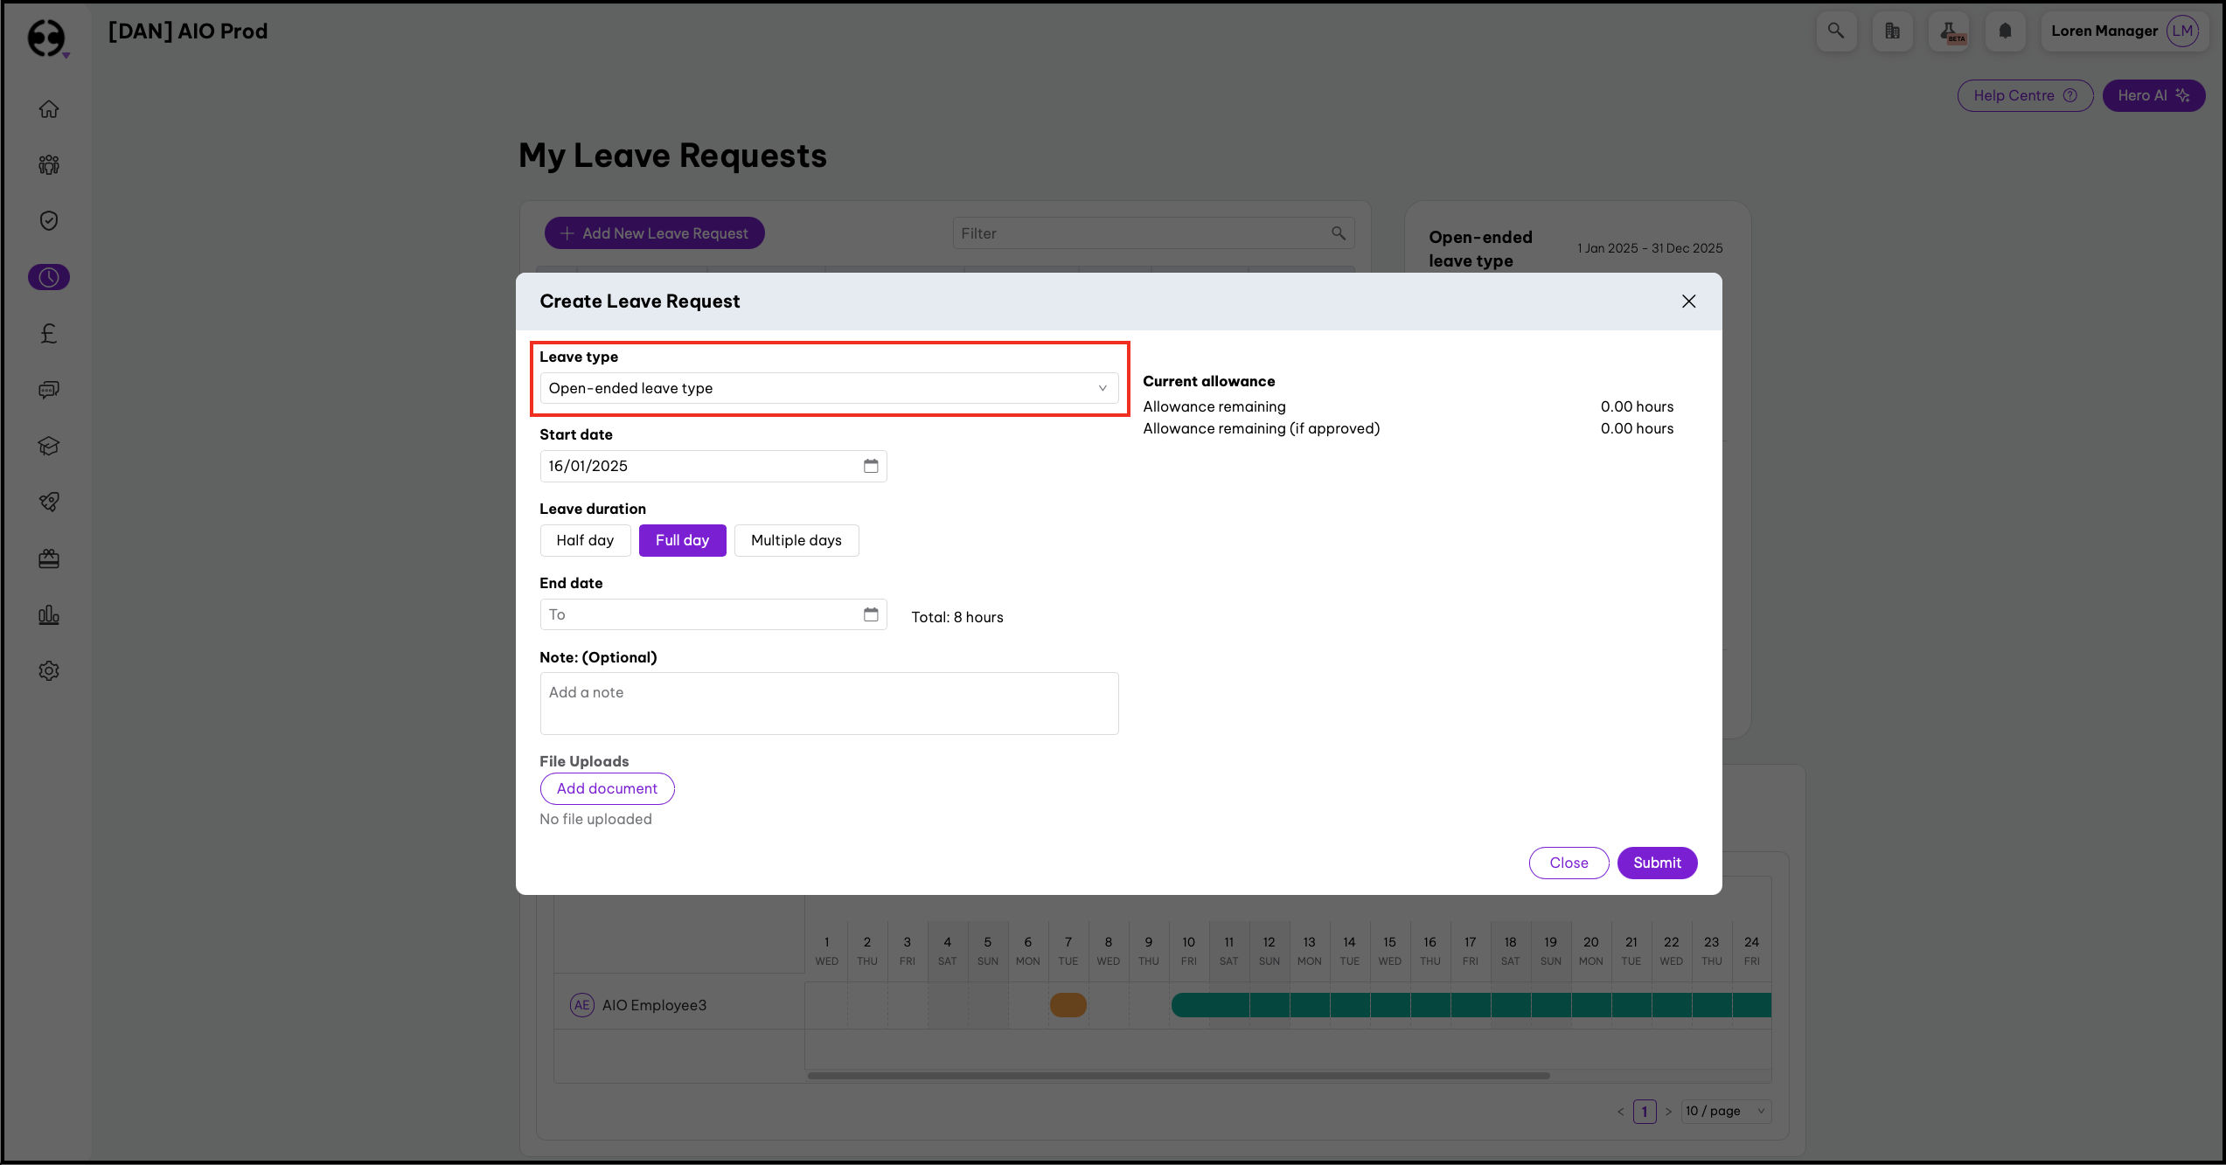Click the search magnifier in top bar

click(1836, 31)
